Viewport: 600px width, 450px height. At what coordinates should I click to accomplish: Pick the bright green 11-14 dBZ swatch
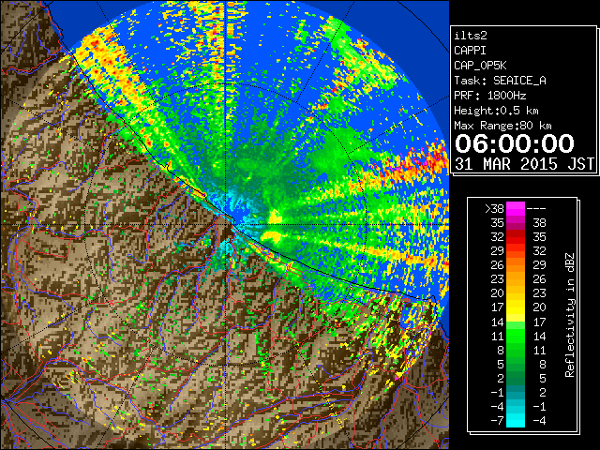click(516, 336)
